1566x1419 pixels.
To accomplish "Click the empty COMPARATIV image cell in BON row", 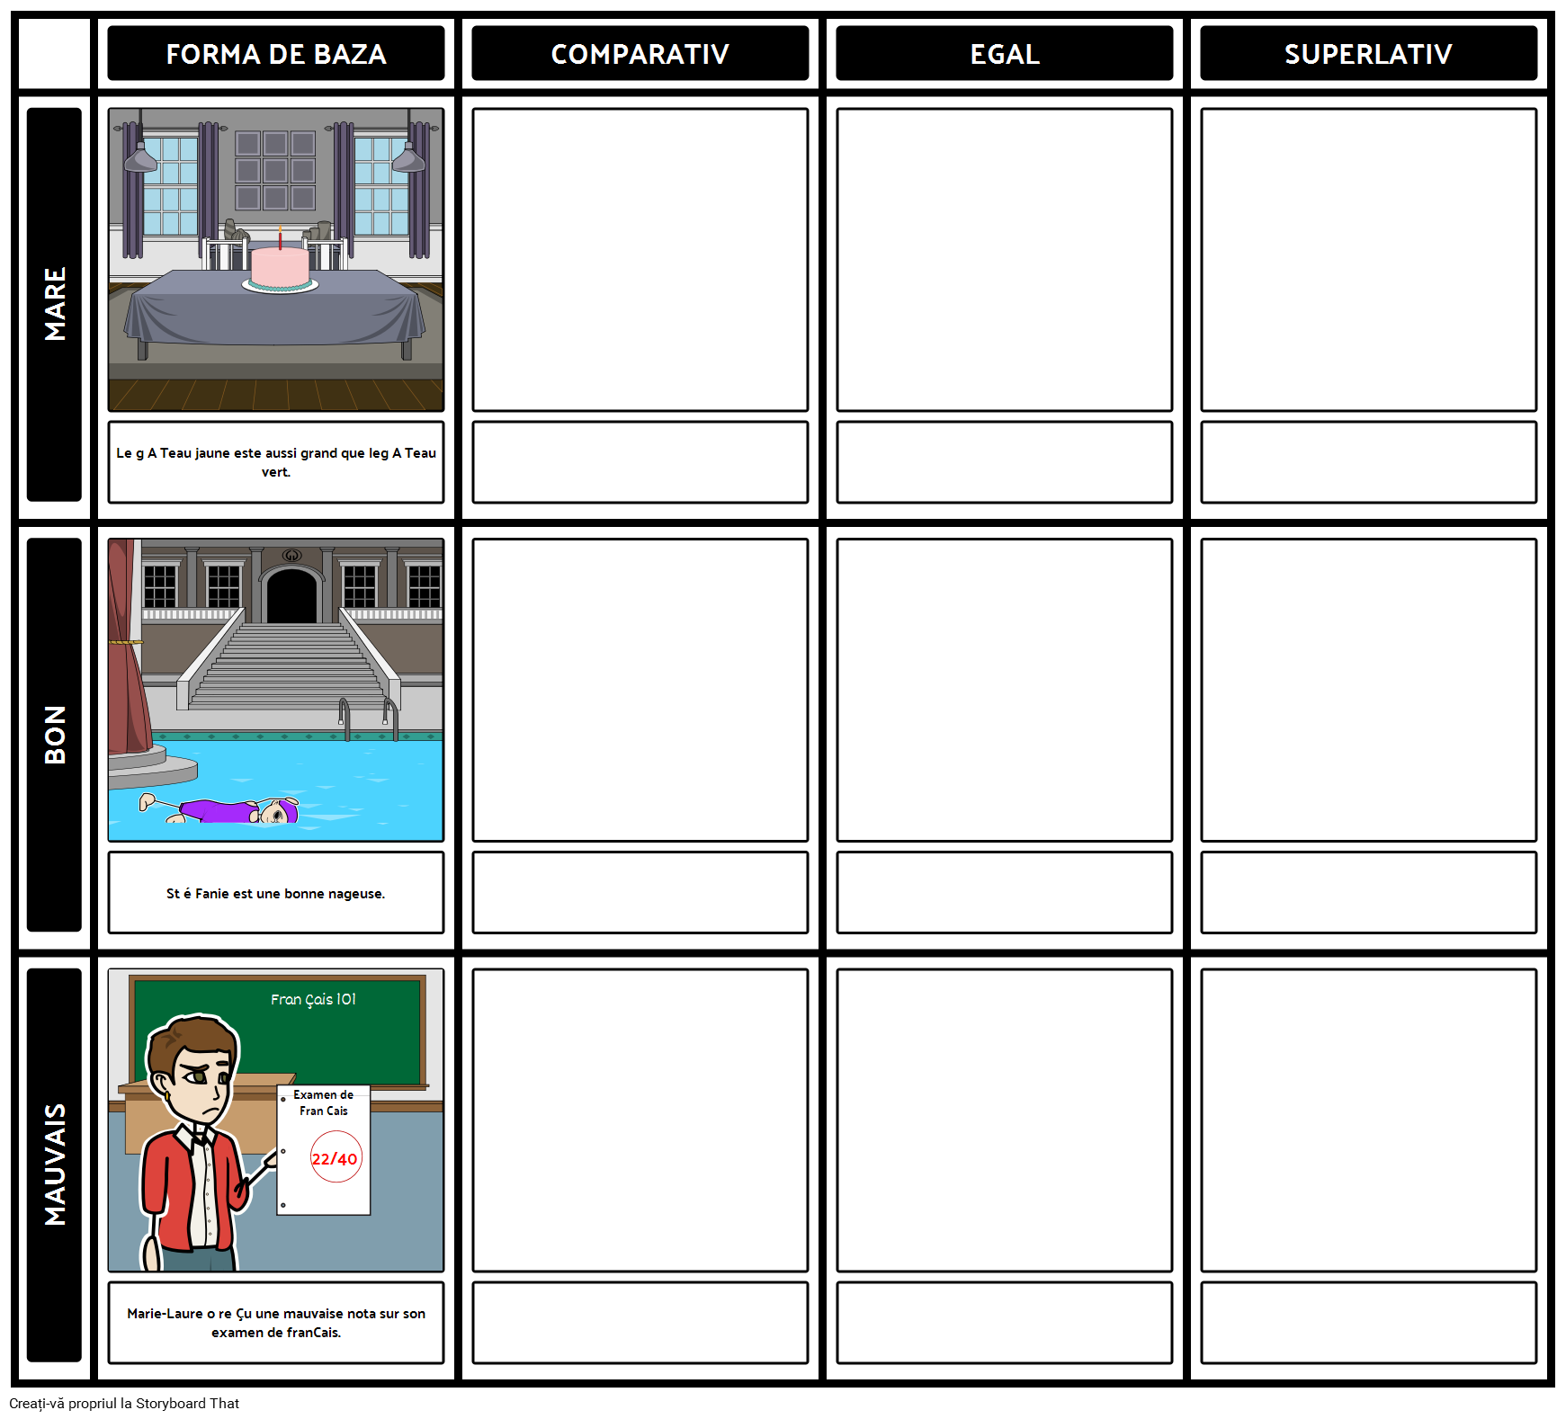I will [x=640, y=690].
